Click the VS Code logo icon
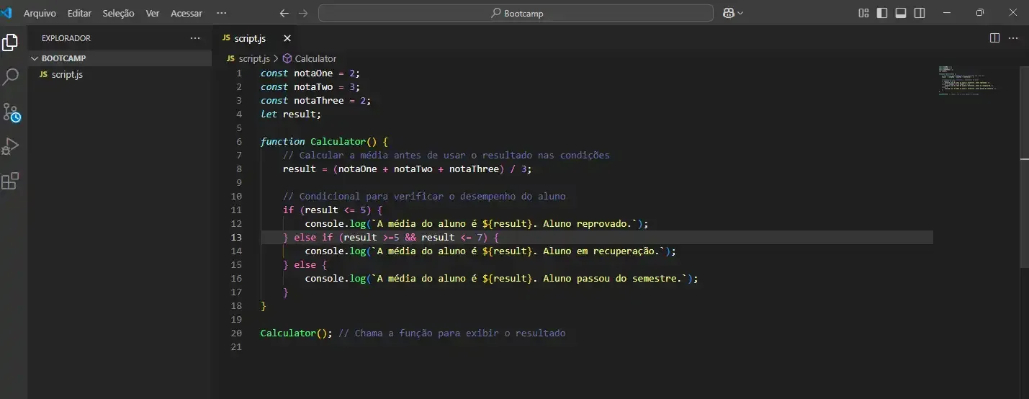The image size is (1029, 399). [7, 12]
